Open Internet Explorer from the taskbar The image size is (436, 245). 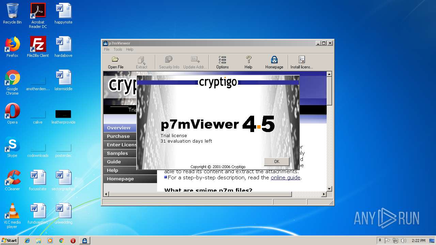(x=27, y=241)
